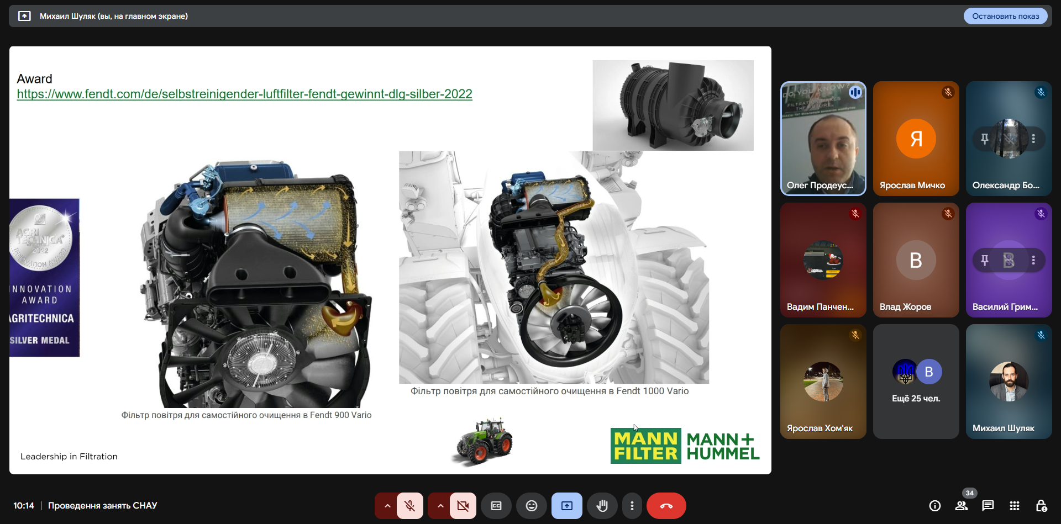The image size is (1061, 524).
Task: Open the emoji reactions button
Action: tap(532, 506)
